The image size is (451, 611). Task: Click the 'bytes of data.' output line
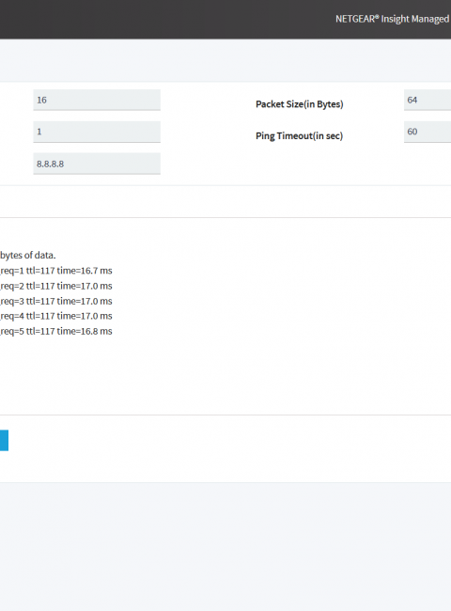[27, 256]
